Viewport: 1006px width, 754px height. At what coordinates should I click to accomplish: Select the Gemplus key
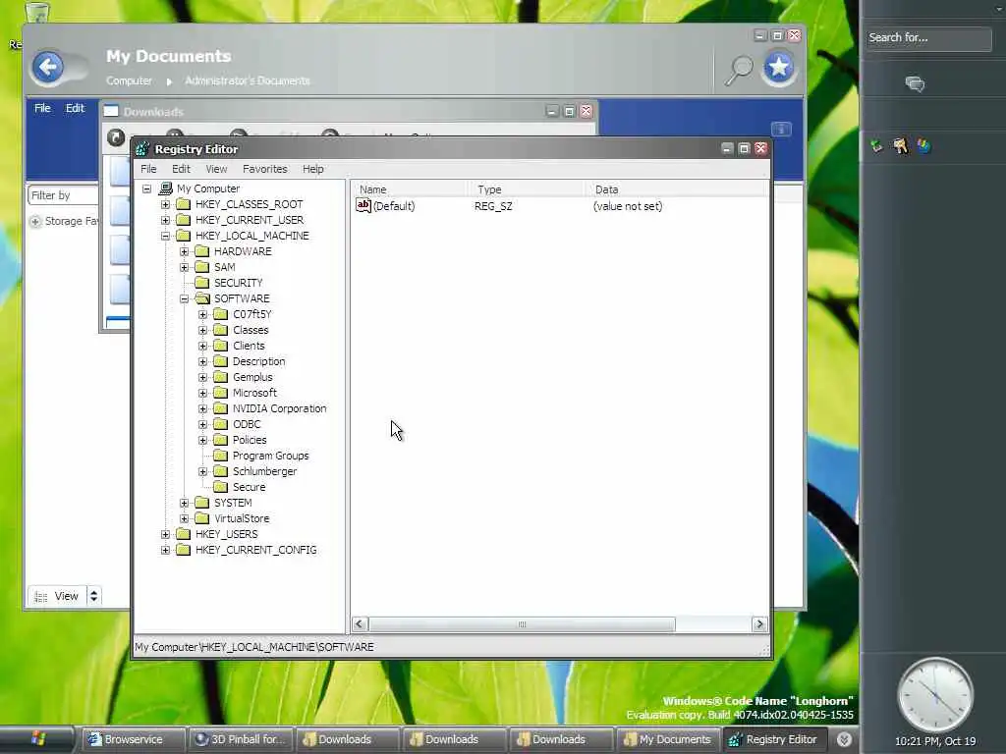tap(252, 377)
